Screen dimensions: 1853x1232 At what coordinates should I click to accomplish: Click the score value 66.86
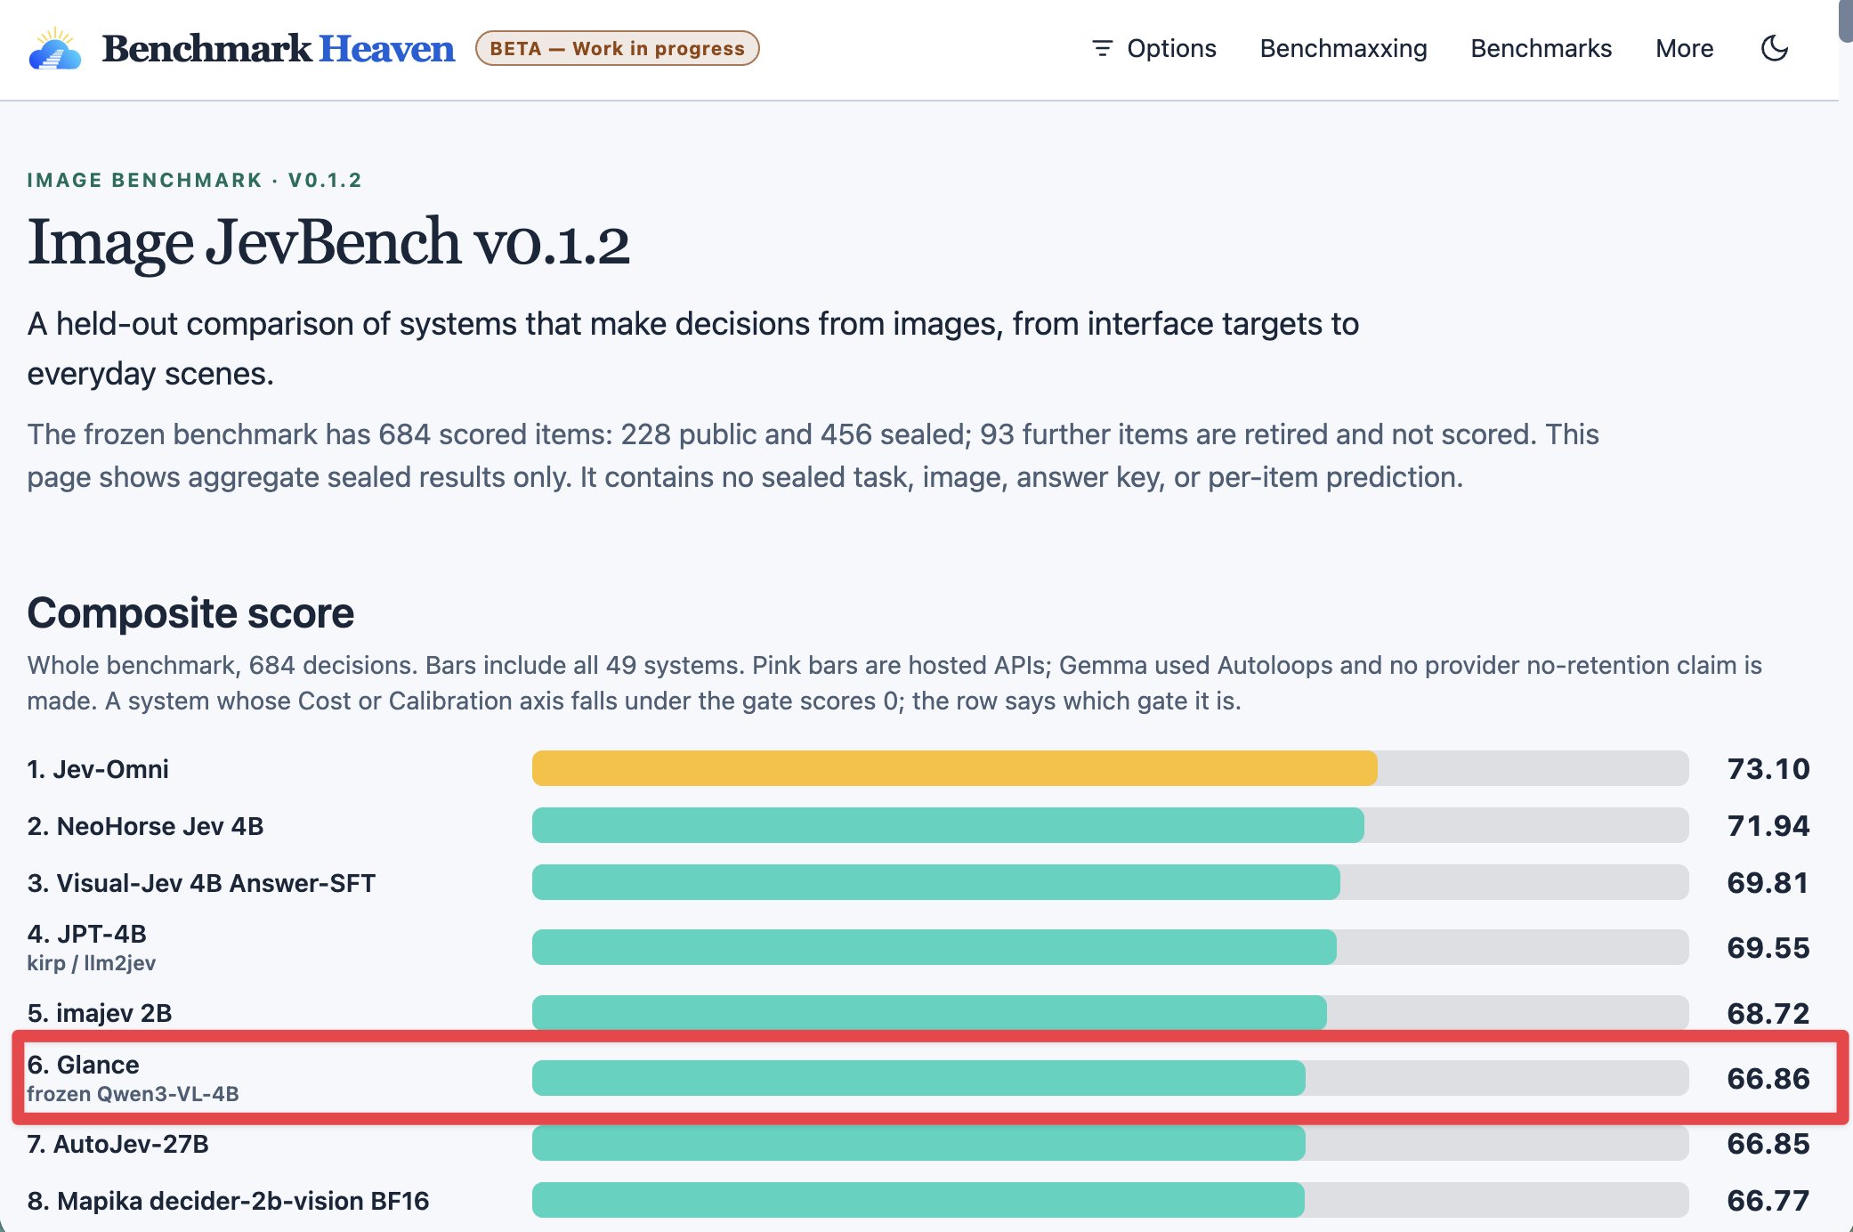(x=1768, y=1078)
